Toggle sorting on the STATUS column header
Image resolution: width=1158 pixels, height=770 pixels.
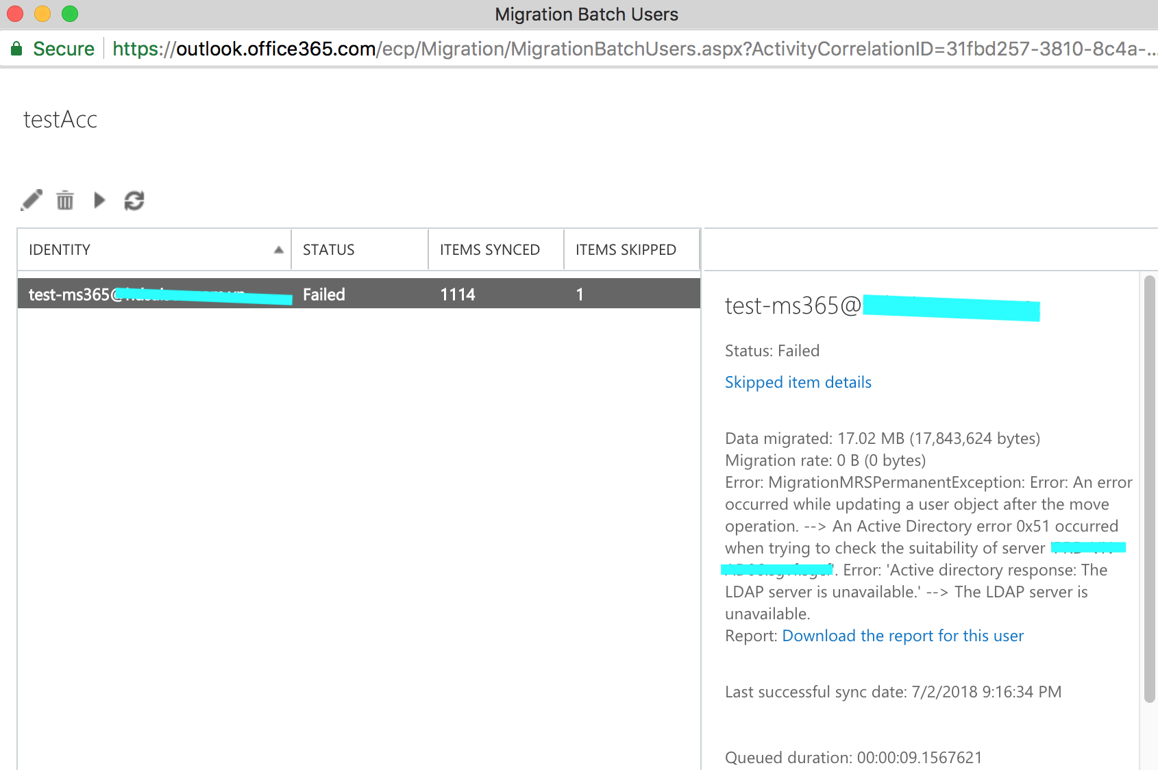point(328,249)
